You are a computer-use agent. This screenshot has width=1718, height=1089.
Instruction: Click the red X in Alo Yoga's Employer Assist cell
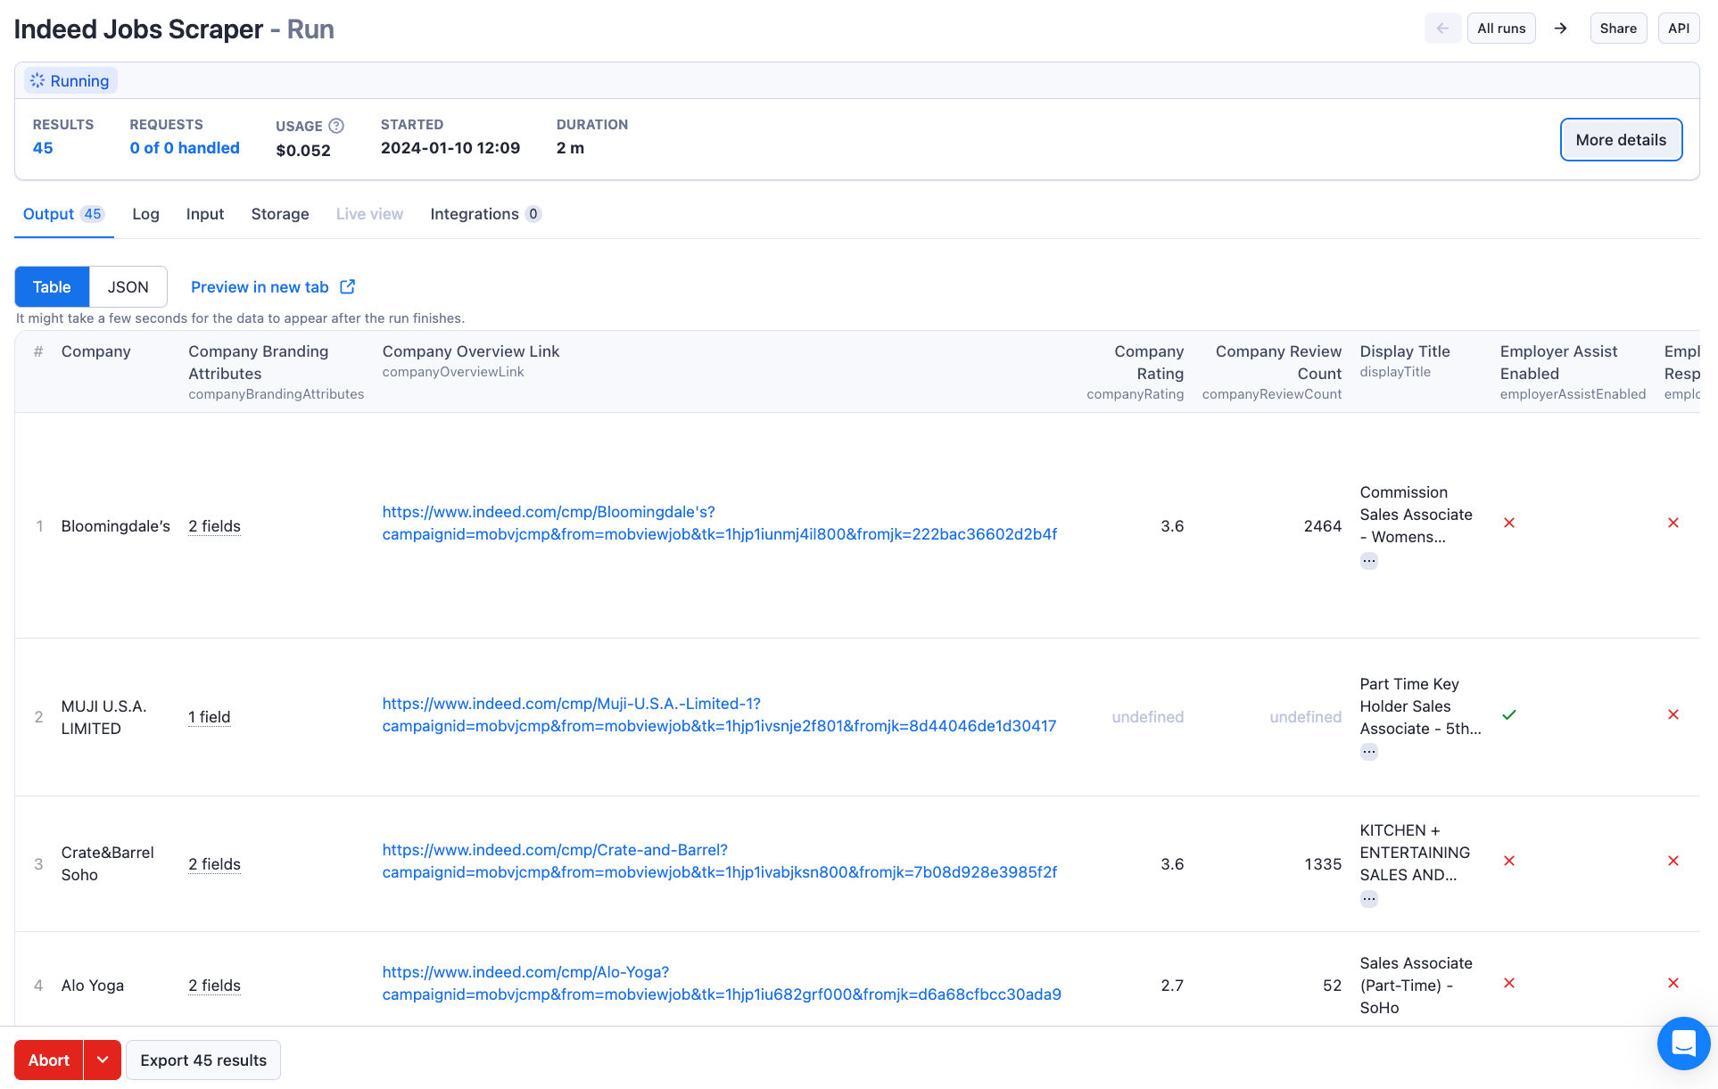tap(1509, 983)
